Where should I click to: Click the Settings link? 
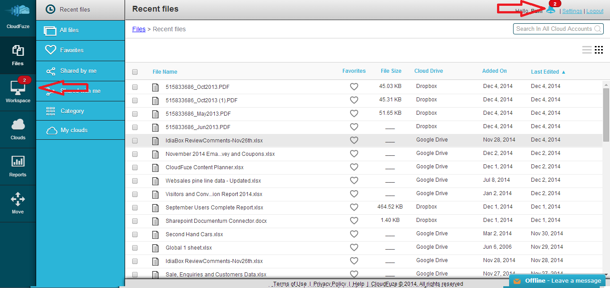572,11
